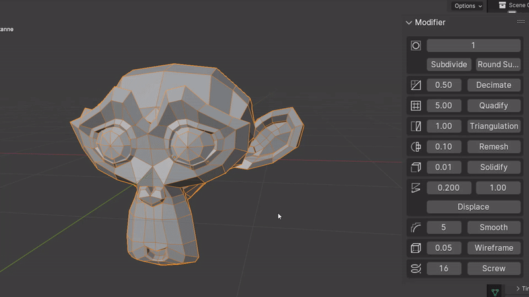The width and height of the screenshot is (529, 297).
Task: Click the green funnel filter icon
Action: pyautogui.click(x=495, y=292)
